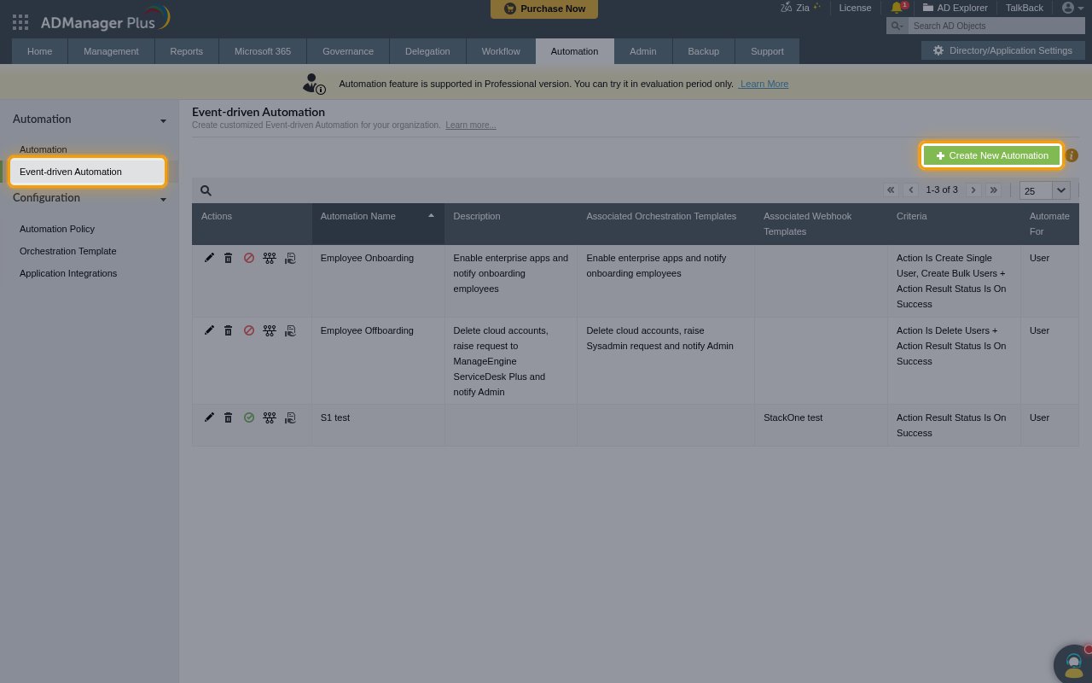Go to the next page of results
The height and width of the screenshot is (683, 1092).
point(973,190)
